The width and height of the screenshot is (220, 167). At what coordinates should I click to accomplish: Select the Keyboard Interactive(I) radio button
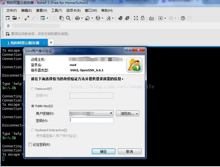pos(32,130)
